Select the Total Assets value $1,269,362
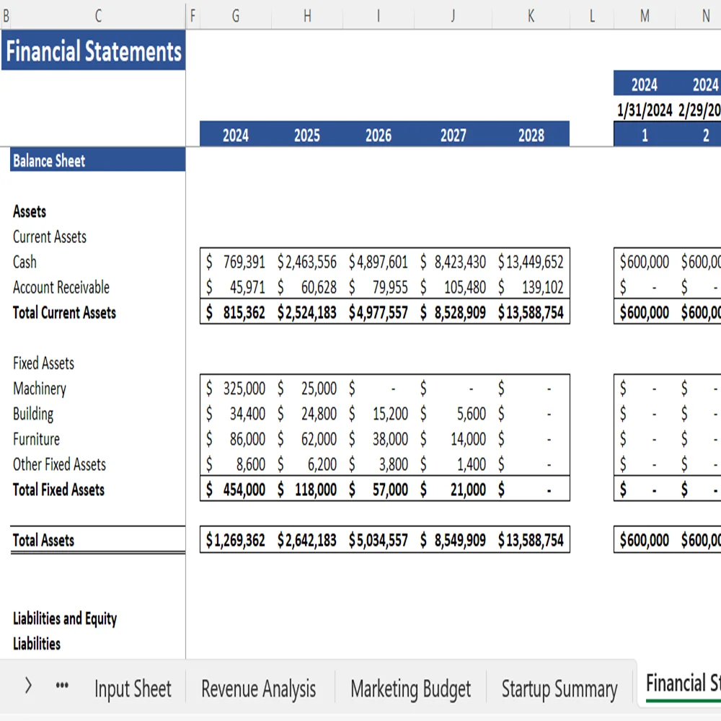Screen dimensions: 721x721 tap(235, 539)
